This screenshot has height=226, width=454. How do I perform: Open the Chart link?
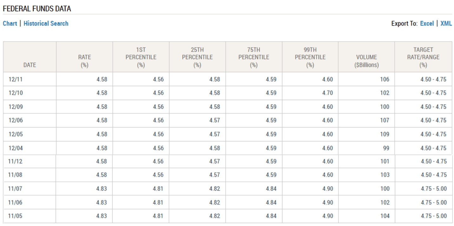pos(10,24)
